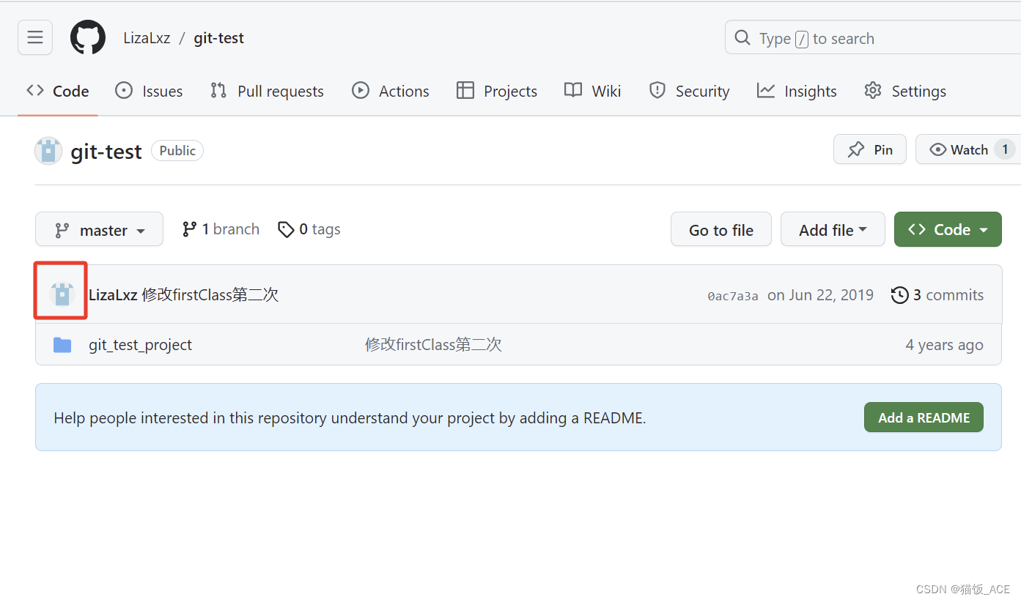
Task: Expand the Add file dropdown
Action: [x=833, y=230]
